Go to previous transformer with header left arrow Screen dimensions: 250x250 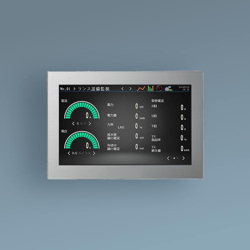pos(122,89)
